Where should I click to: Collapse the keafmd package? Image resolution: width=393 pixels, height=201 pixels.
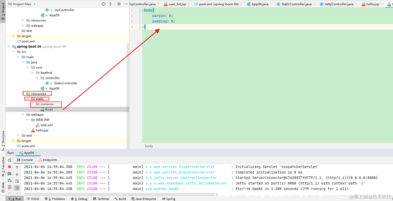tap(32, 73)
